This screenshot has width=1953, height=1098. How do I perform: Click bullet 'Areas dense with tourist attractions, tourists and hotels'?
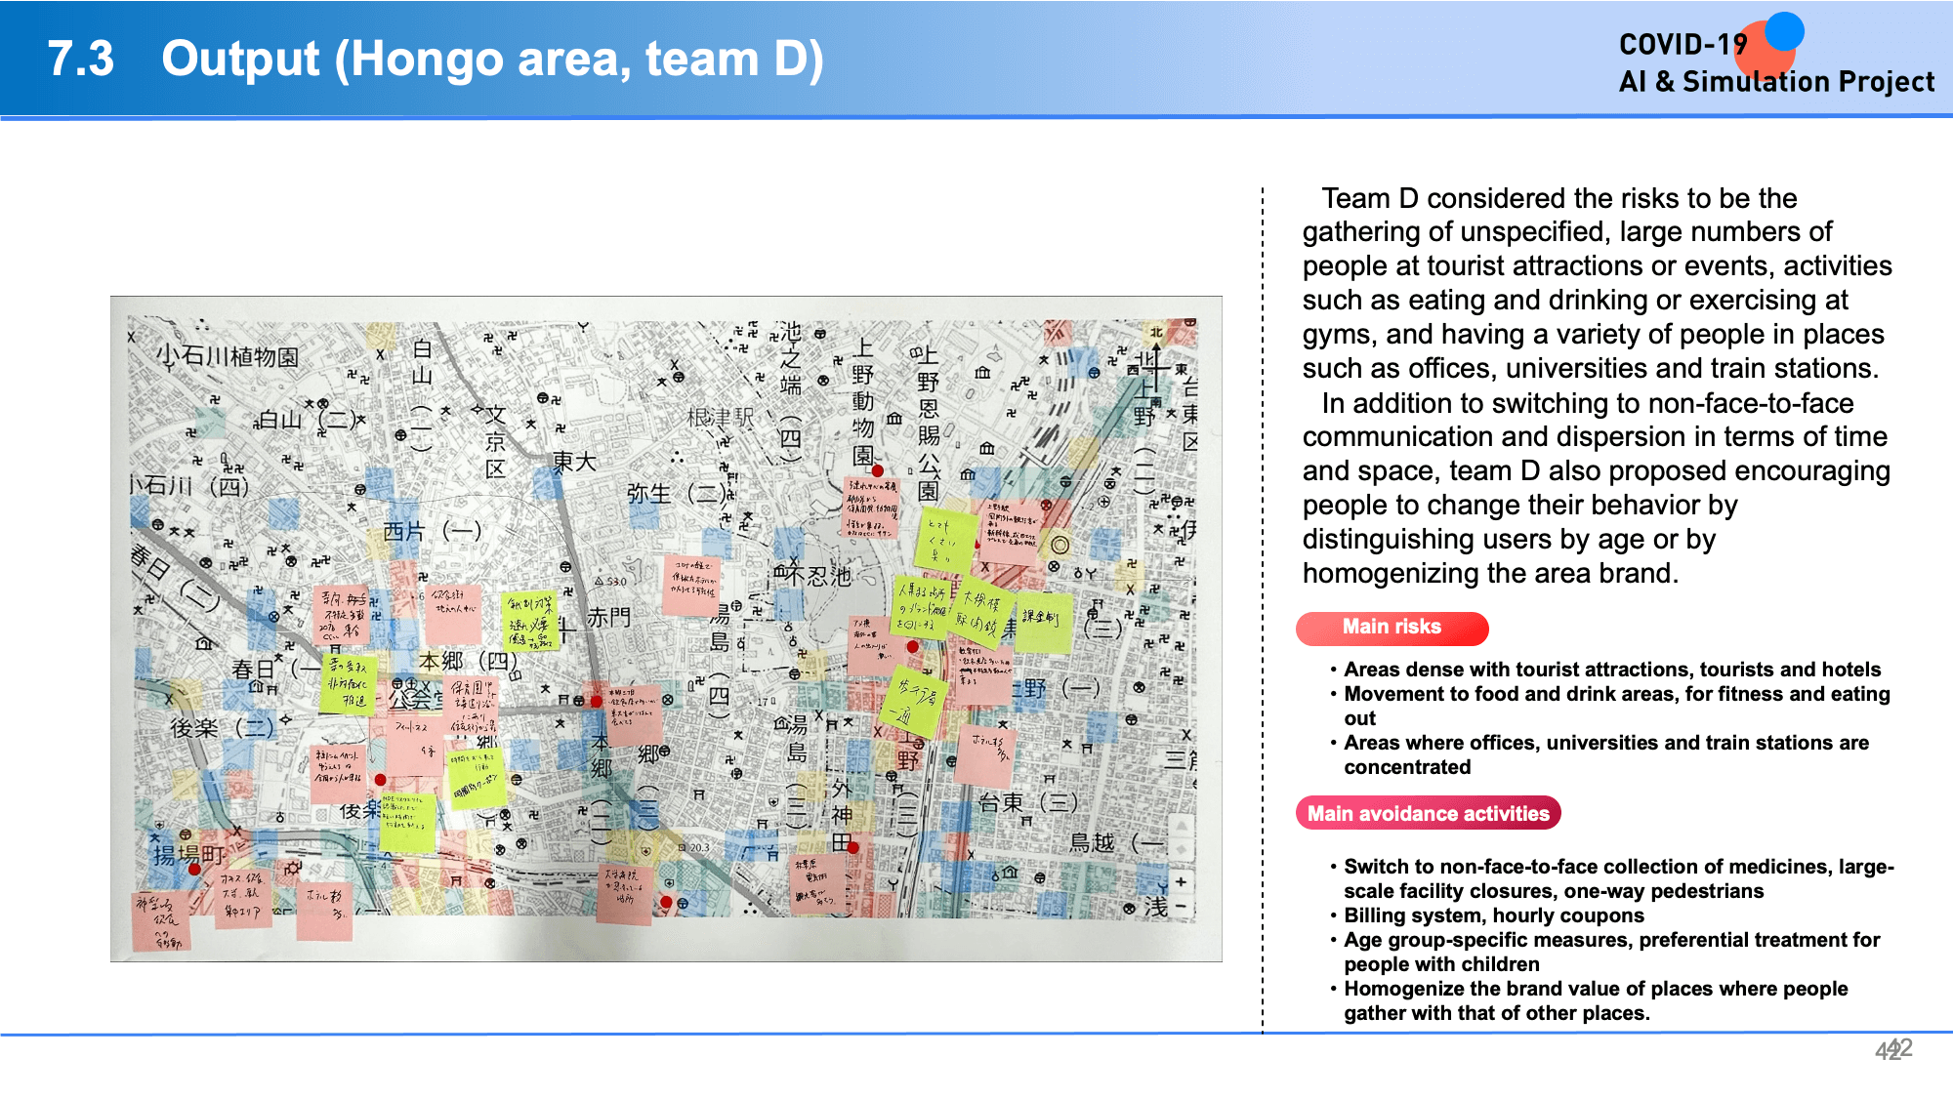(x=1611, y=670)
